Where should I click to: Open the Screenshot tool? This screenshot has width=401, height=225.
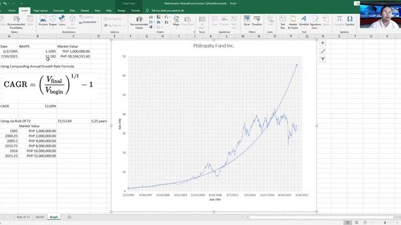[88, 22]
